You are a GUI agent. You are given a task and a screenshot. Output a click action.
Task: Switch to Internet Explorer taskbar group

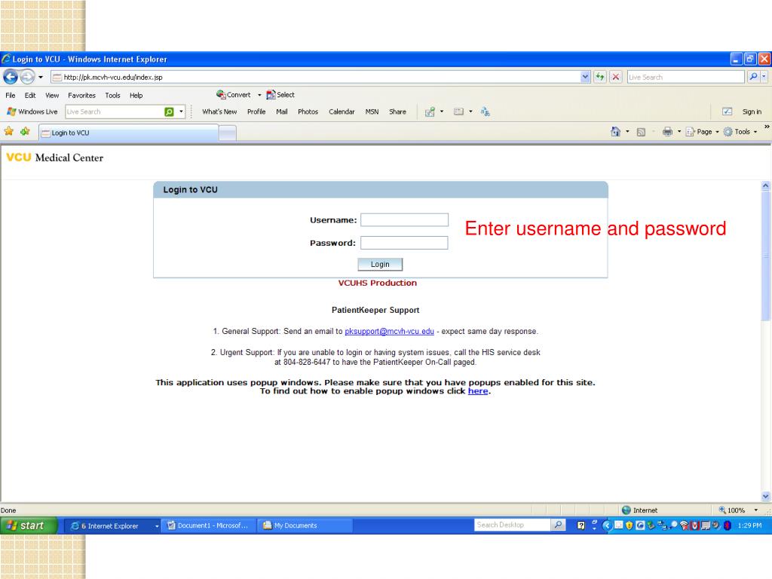point(113,525)
